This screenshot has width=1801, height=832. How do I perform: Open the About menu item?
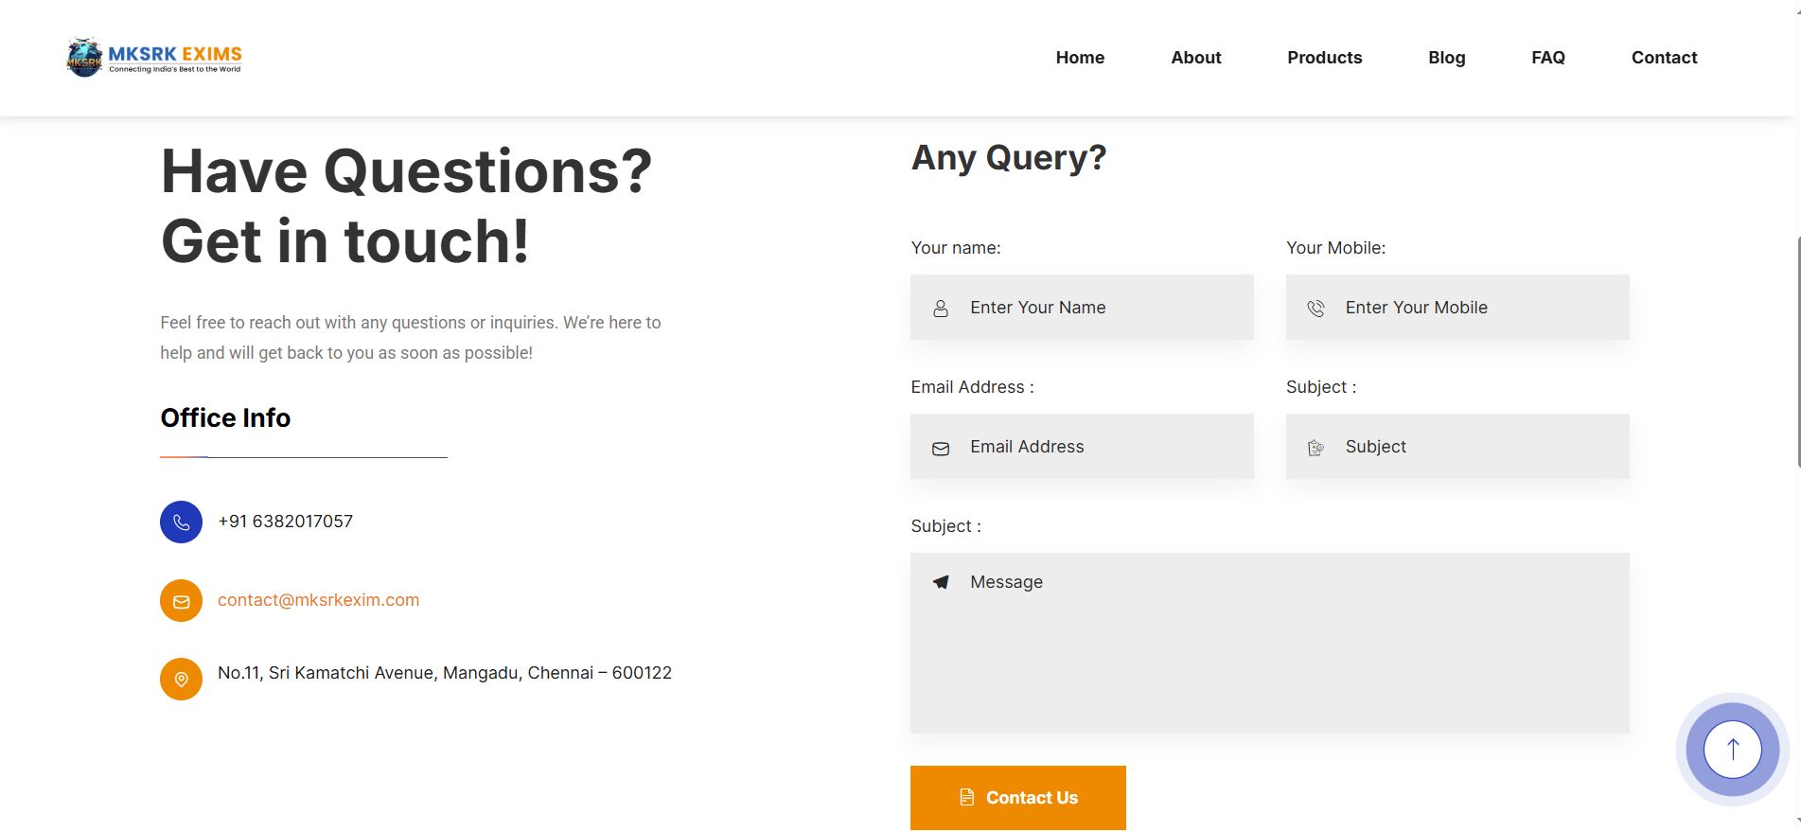point(1195,58)
